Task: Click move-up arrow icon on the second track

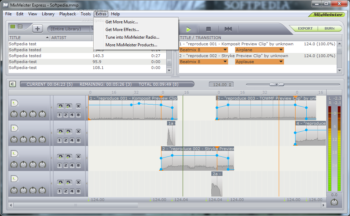Action: pyautogui.click(x=60, y=131)
